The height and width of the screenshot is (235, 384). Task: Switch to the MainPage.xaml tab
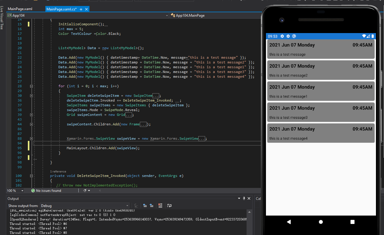click(19, 9)
